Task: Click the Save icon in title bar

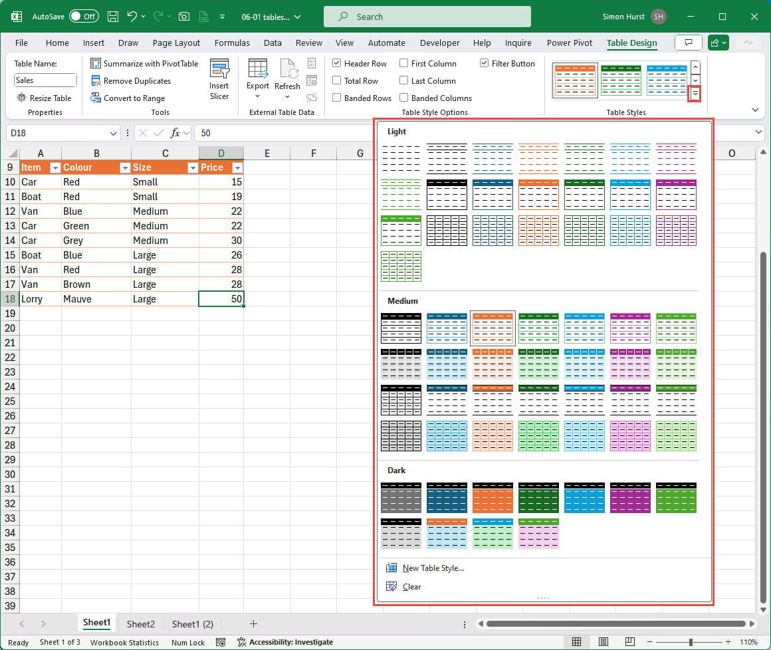Action: pyautogui.click(x=113, y=17)
